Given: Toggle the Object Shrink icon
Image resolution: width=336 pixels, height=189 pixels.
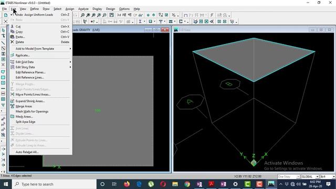Looking at the screenshot, I should click(161, 15).
